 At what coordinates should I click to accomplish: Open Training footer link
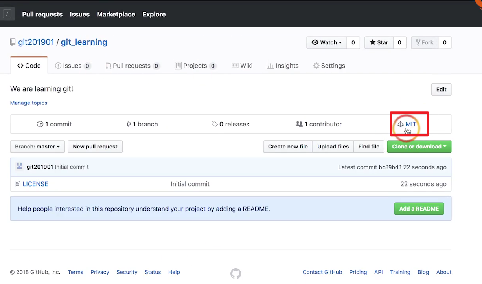400,272
